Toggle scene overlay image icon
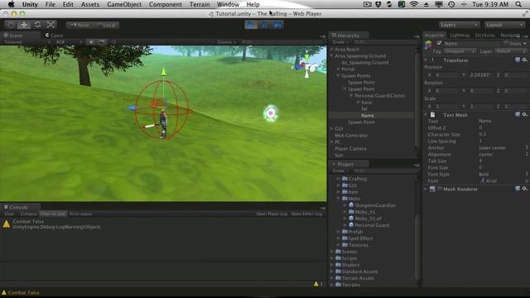 tap(102, 42)
